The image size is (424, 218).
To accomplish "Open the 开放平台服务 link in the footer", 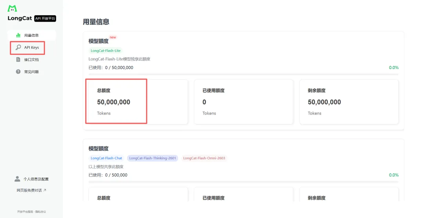I will point(26,212).
